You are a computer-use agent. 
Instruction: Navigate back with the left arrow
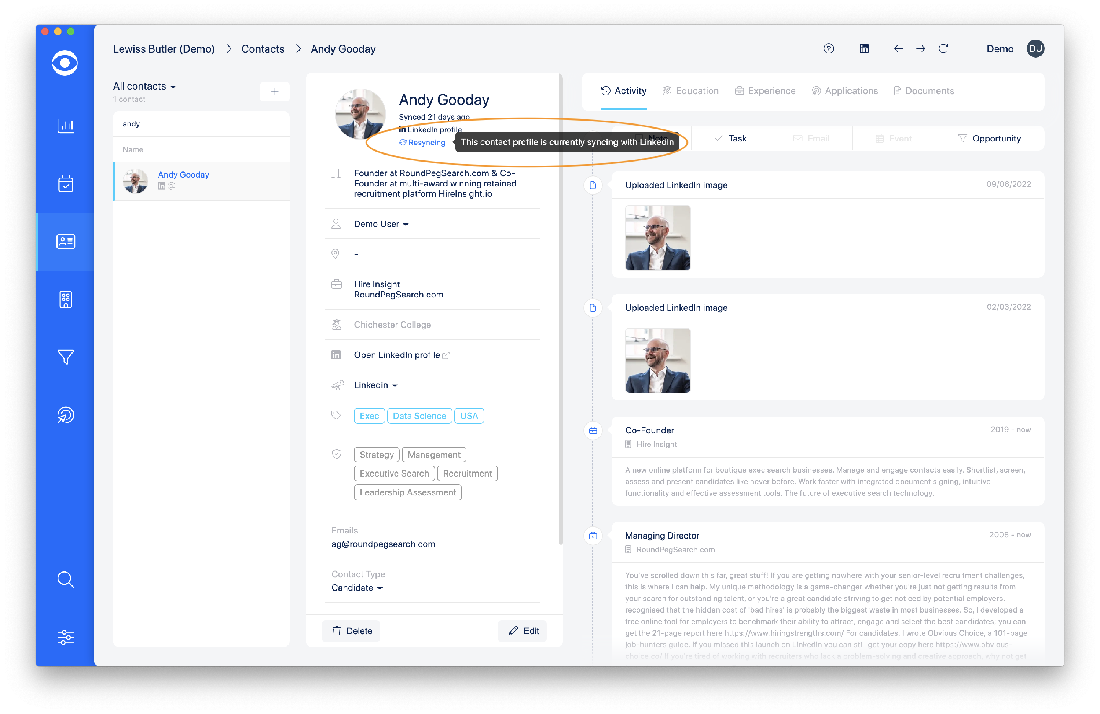(x=898, y=49)
